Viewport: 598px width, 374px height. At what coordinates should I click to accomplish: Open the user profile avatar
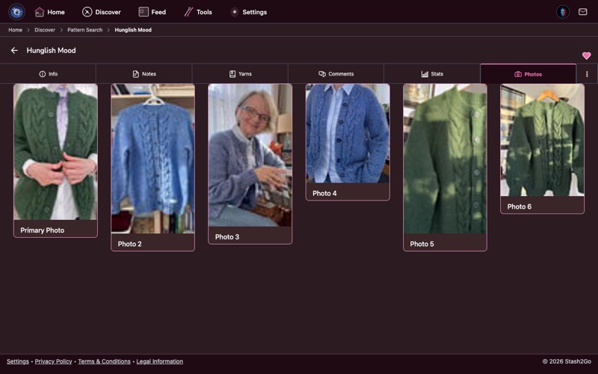tap(563, 12)
